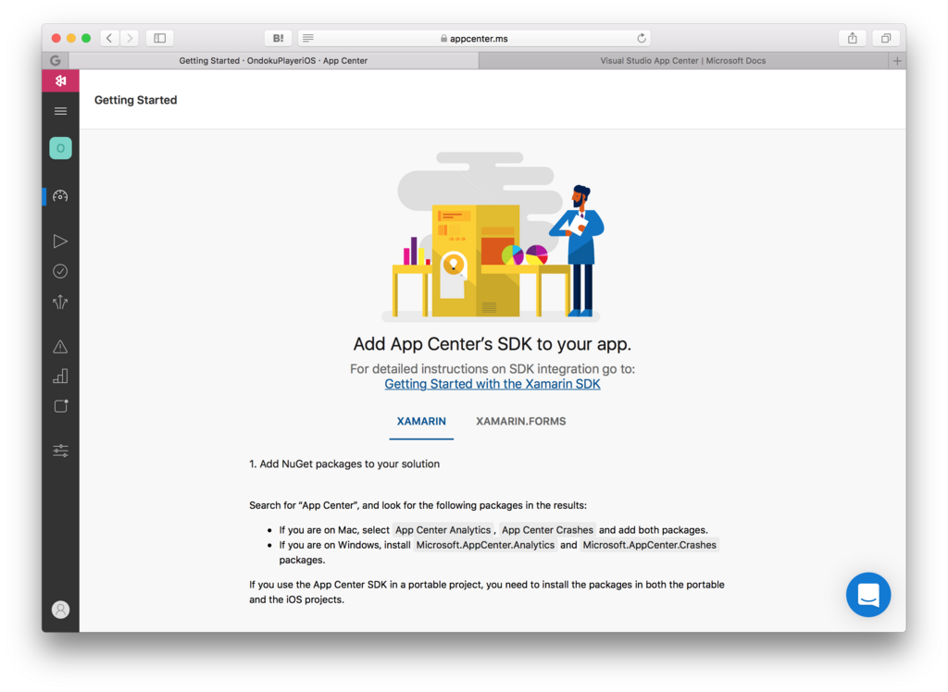Open the Analytics bar chart icon
The height and width of the screenshot is (692, 948).
click(x=60, y=377)
